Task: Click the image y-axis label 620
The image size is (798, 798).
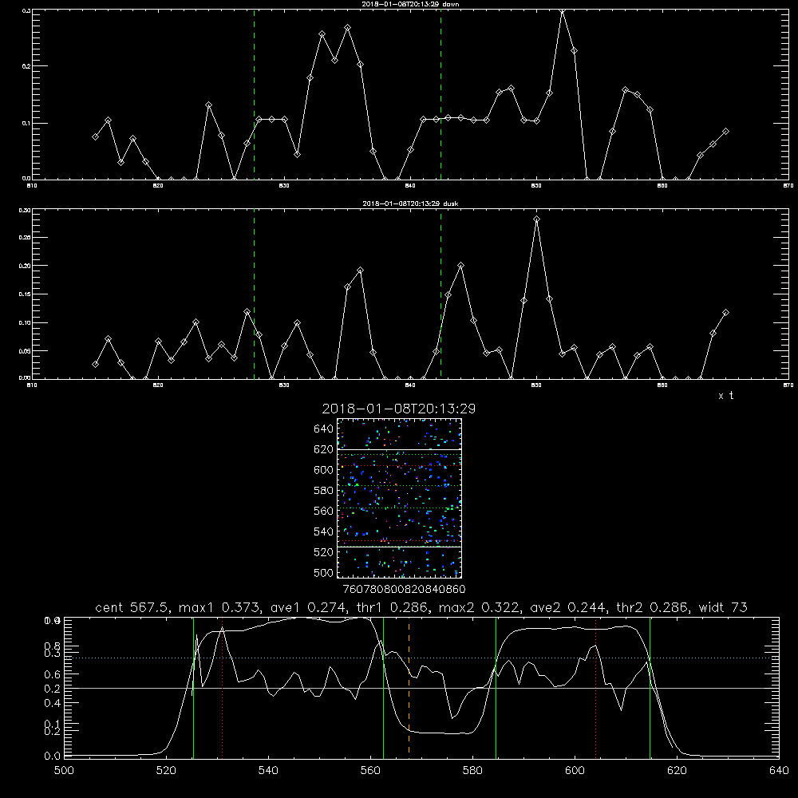Action: click(x=324, y=449)
